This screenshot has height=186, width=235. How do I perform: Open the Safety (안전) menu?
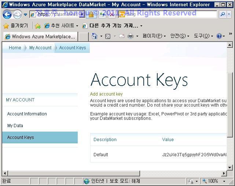click(x=180, y=36)
